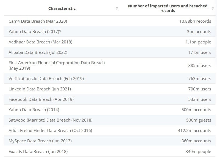Click the Characteristic column header
This screenshot has height=159, width=217.
click(62, 8)
